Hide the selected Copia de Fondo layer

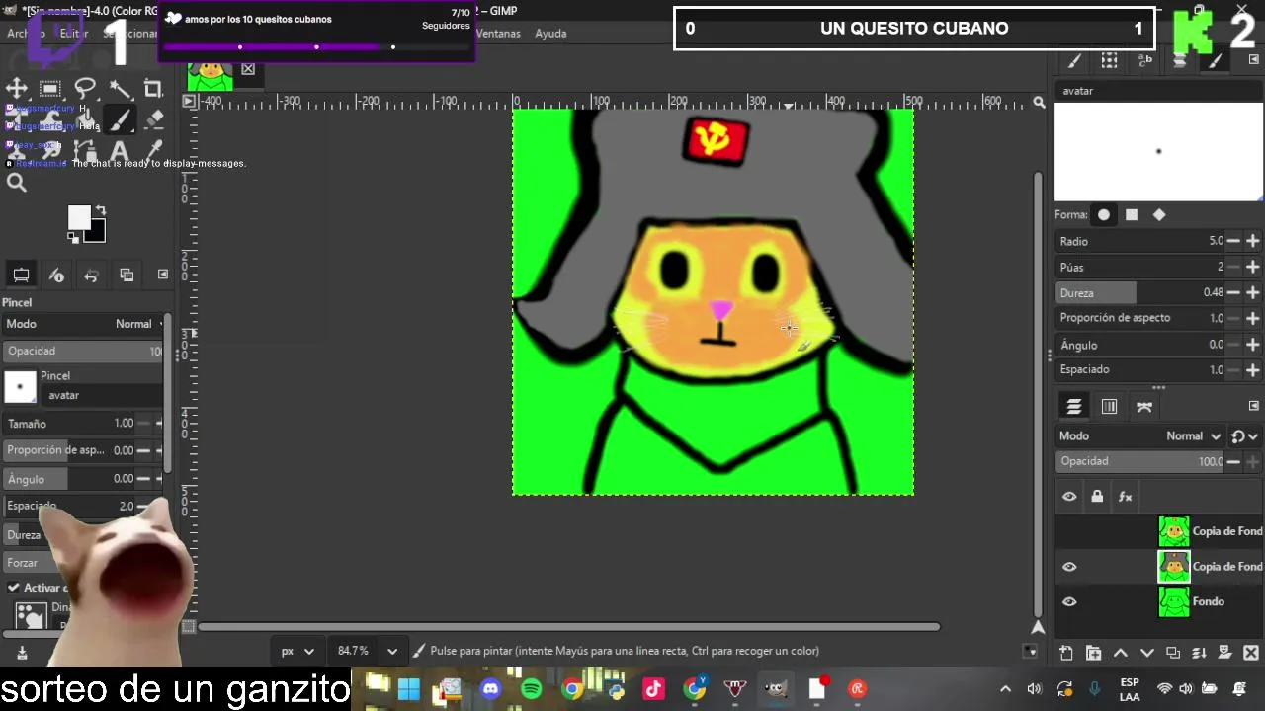1069,567
